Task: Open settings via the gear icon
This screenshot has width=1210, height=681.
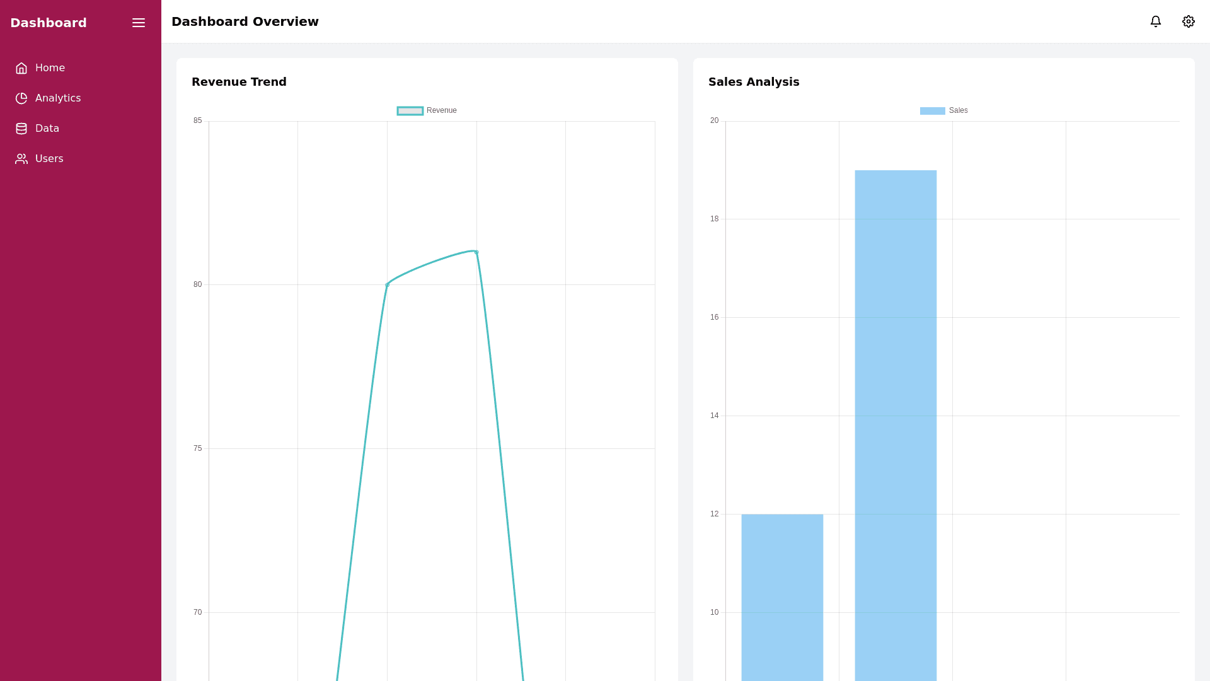Action: [x=1188, y=21]
